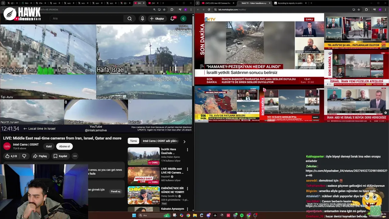Open Intel Cams | OSINT channel name link
This screenshot has height=219, width=389.
(26, 144)
